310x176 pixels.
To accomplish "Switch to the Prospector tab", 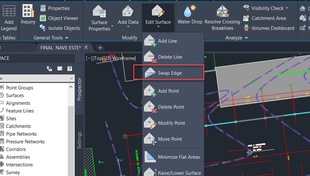I will pyautogui.click(x=79, y=89).
